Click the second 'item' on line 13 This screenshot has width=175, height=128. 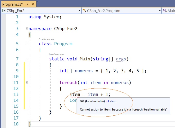pyautogui.click(x=93, y=95)
